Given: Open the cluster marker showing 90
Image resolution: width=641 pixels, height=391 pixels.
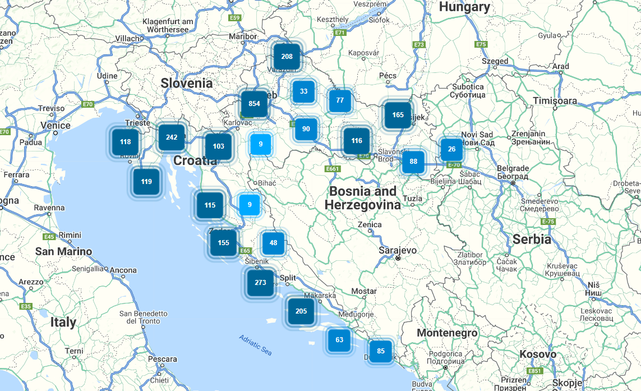Looking at the screenshot, I should (x=306, y=128).
